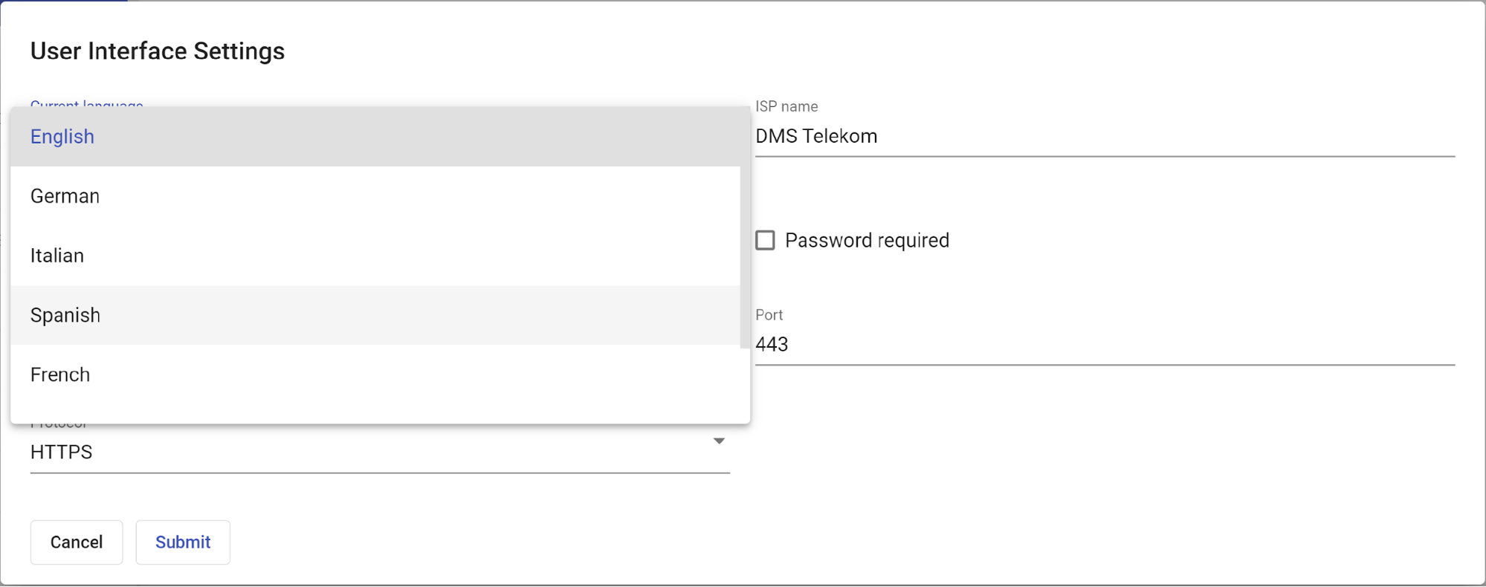Image resolution: width=1486 pixels, height=587 pixels.
Task: Open the HTTPS protocol selector
Action: (x=372, y=453)
